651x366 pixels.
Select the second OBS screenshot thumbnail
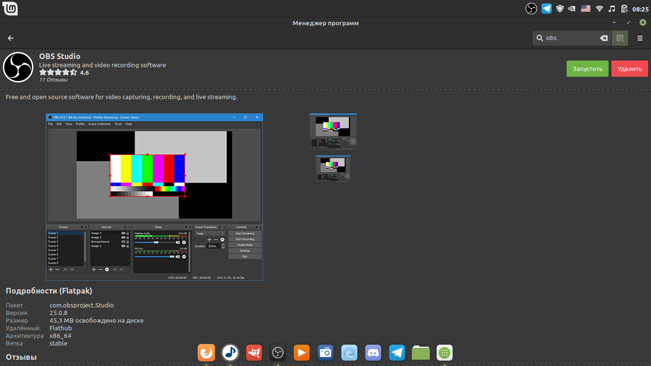333,168
